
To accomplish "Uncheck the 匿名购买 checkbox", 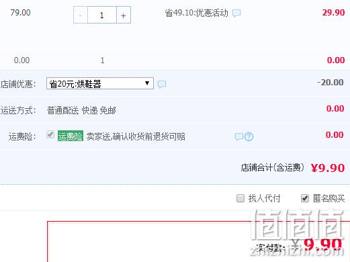I will (x=305, y=198).
